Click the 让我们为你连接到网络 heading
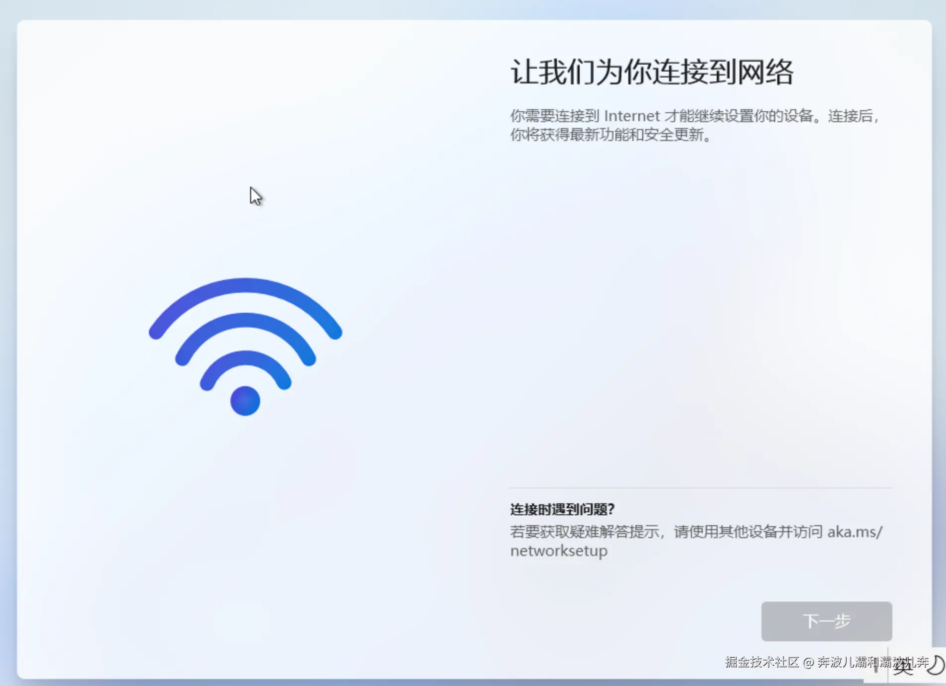This screenshot has width=946, height=686. (x=652, y=72)
